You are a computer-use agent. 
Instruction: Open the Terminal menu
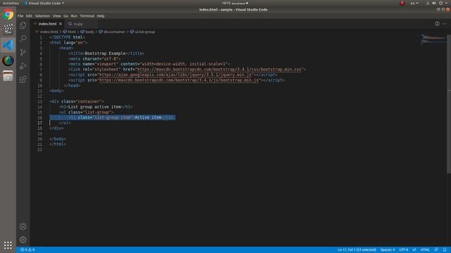pos(87,15)
